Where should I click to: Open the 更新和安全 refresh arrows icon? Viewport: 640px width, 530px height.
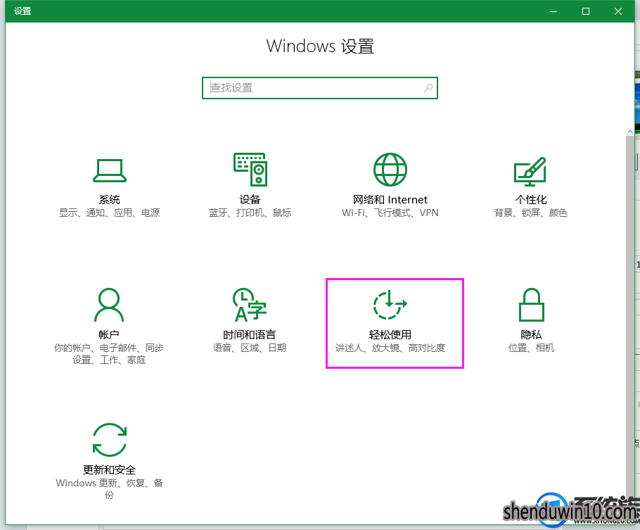tap(110, 440)
